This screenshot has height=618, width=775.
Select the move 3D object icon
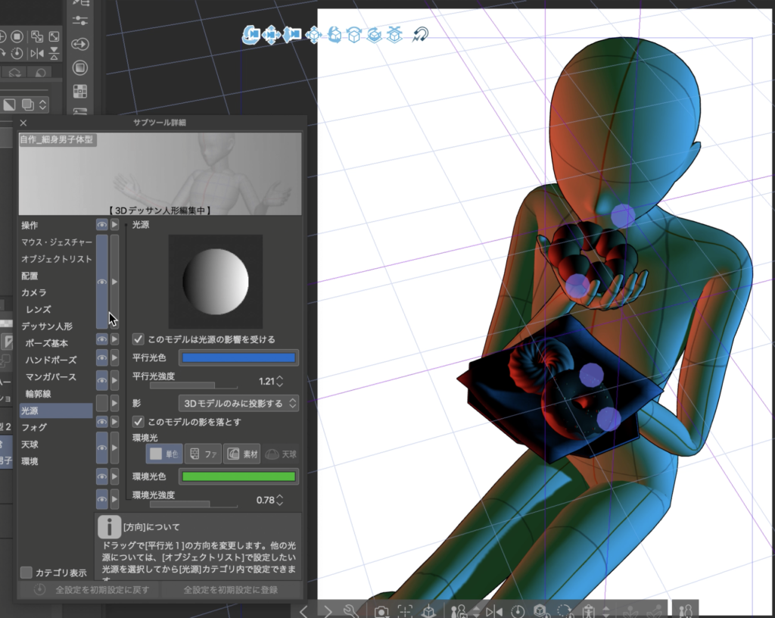tap(313, 34)
